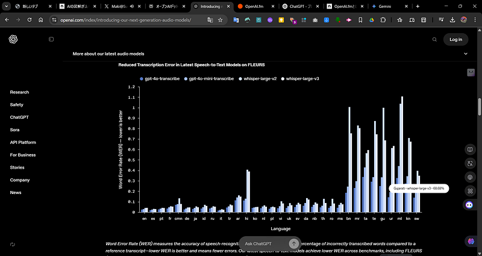Viewport: 482px width, 256px height.
Task: Toggle whisper-large-v2 legend series
Action: pos(258,79)
